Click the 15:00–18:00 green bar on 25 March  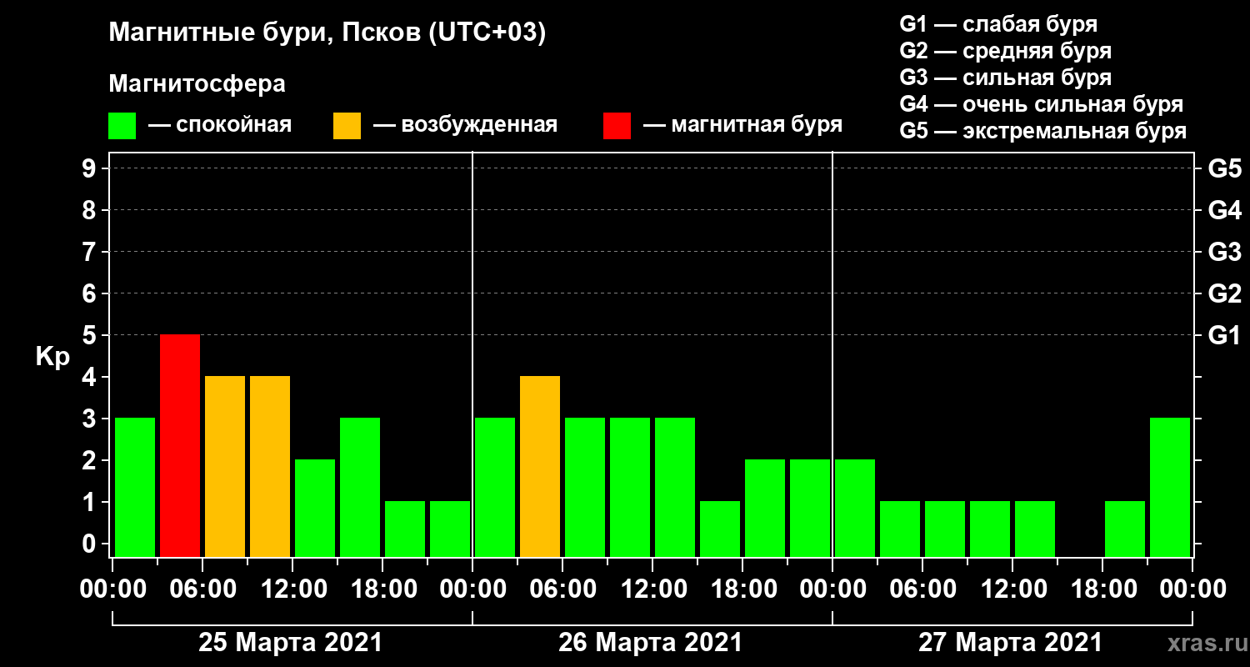click(x=360, y=487)
